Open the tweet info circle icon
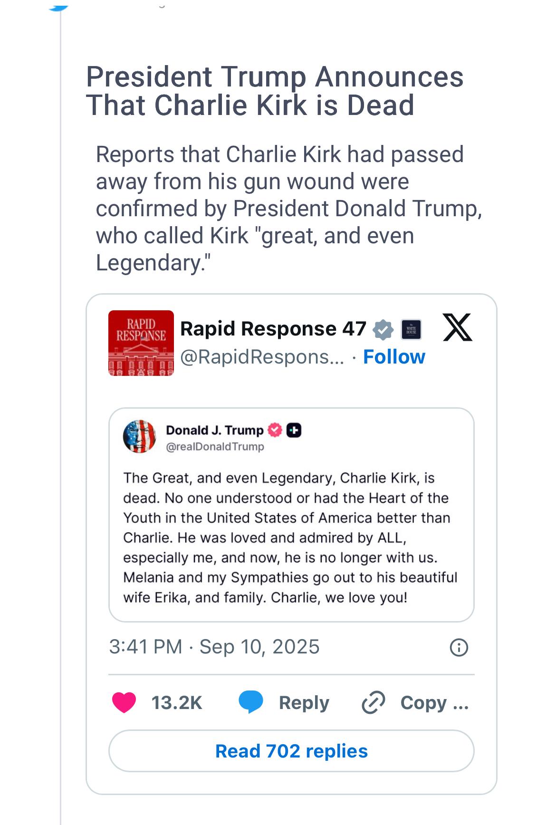556x825 pixels. [459, 647]
